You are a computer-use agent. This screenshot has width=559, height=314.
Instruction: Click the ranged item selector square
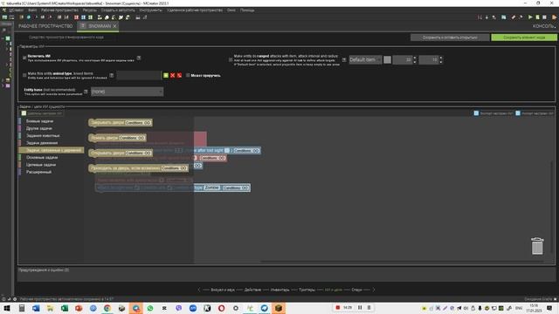pos(387,60)
